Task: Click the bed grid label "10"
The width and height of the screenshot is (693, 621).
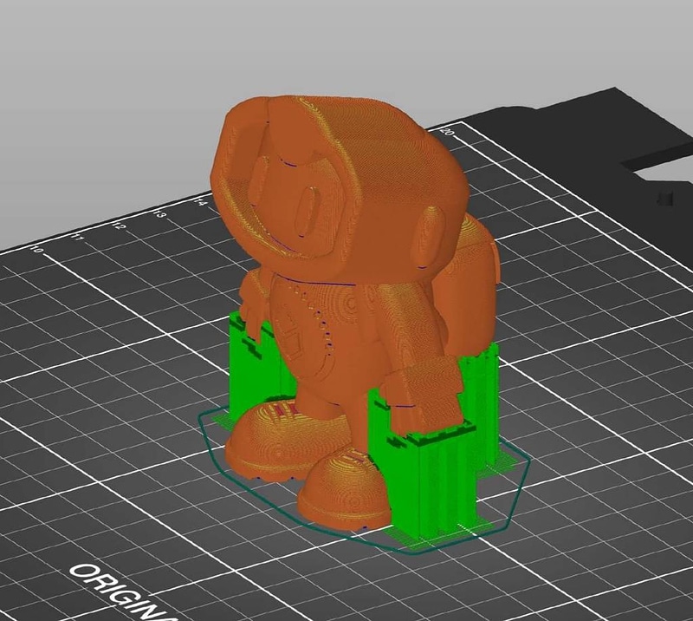Action: (x=36, y=250)
